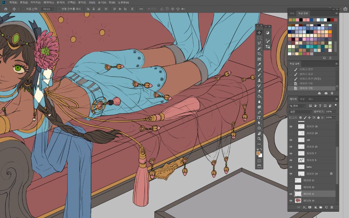Open the Edit Toolbar three-dots menu
The width and height of the screenshot is (349, 218).
[259, 144]
